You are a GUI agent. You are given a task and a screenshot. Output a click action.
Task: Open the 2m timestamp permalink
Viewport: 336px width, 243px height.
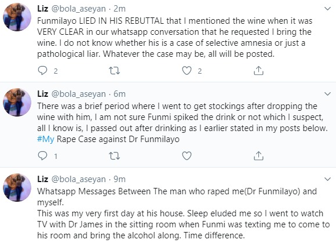point(119,9)
